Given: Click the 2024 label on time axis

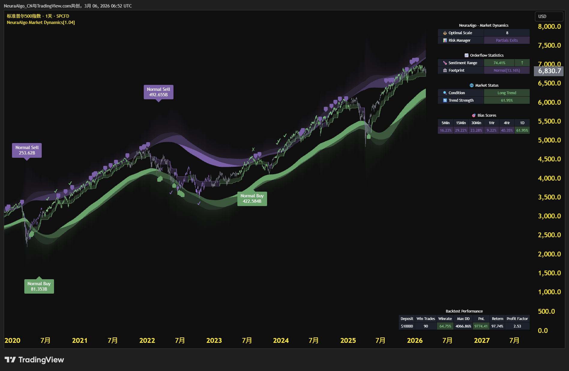Looking at the screenshot, I should coord(281,341).
